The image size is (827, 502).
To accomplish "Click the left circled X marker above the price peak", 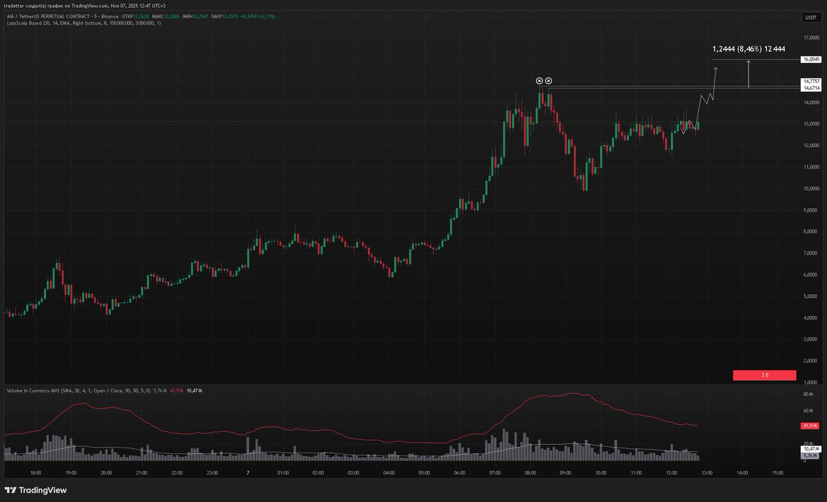I will tap(540, 81).
